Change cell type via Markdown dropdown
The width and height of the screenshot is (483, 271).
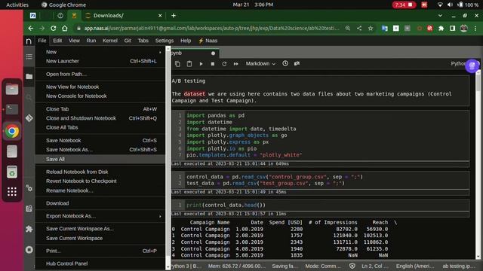pos(260,63)
